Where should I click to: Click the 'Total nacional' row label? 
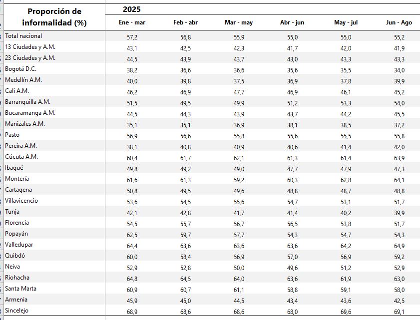(23, 36)
